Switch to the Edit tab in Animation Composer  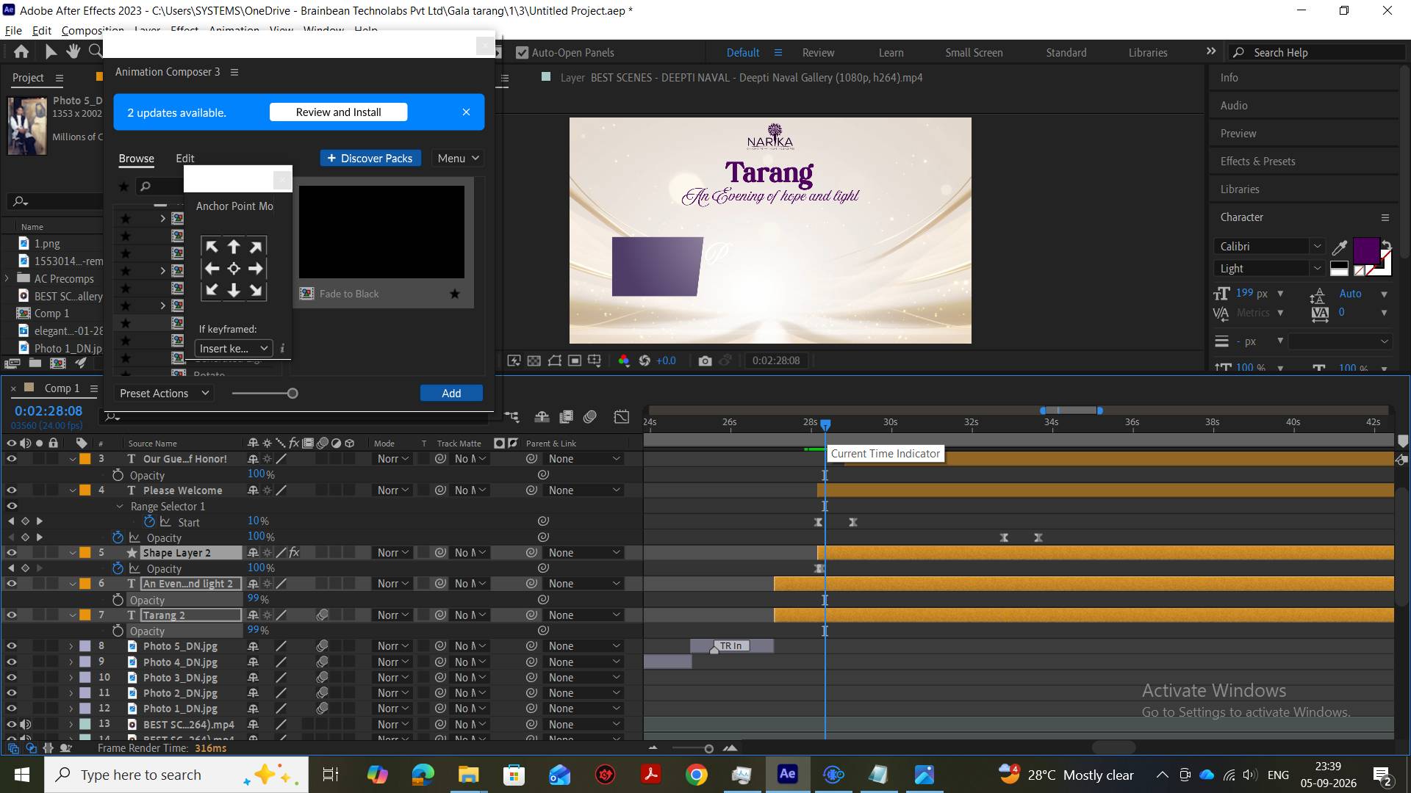click(x=185, y=159)
